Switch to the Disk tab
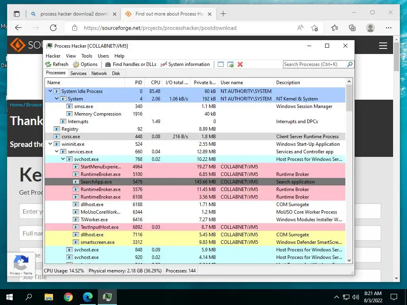The image size is (407, 305). [116, 73]
